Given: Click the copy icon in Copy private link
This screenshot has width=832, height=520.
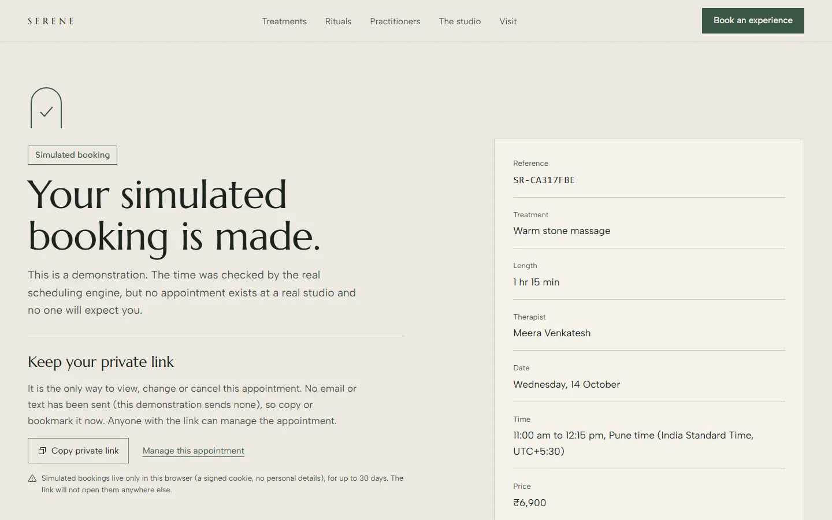Looking at the screenshot, I should [x=42, y=451].
